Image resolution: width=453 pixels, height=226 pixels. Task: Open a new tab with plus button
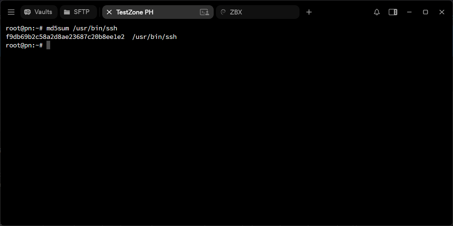(309, 12)
